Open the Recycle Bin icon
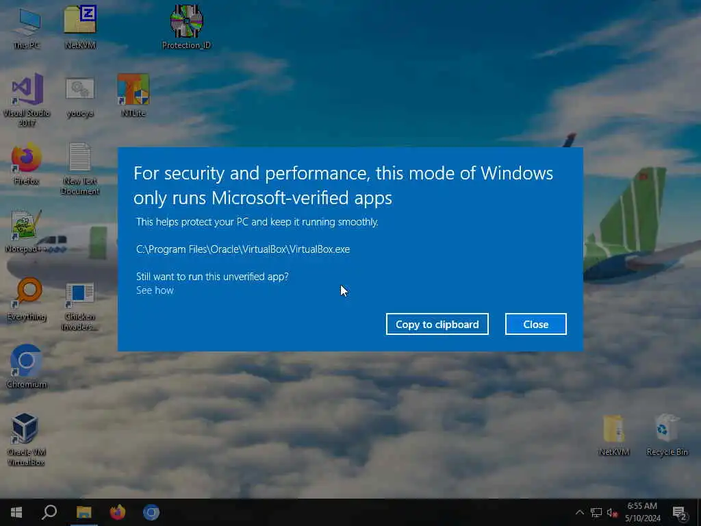The image size is (701, 526). point(667,435)
